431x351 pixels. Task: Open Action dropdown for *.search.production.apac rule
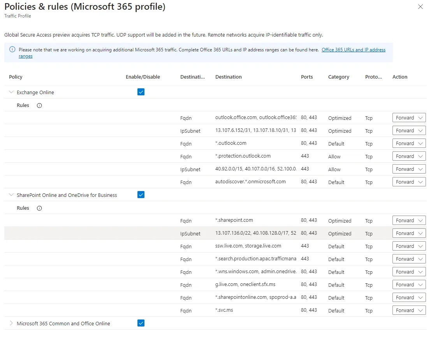pyautogui.click(x=409, y=259)
